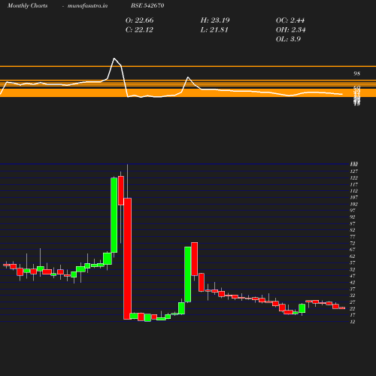This screenshot has height=376, width=376.
Task: Click the price axis label '77'
Action: pos(353,236)
